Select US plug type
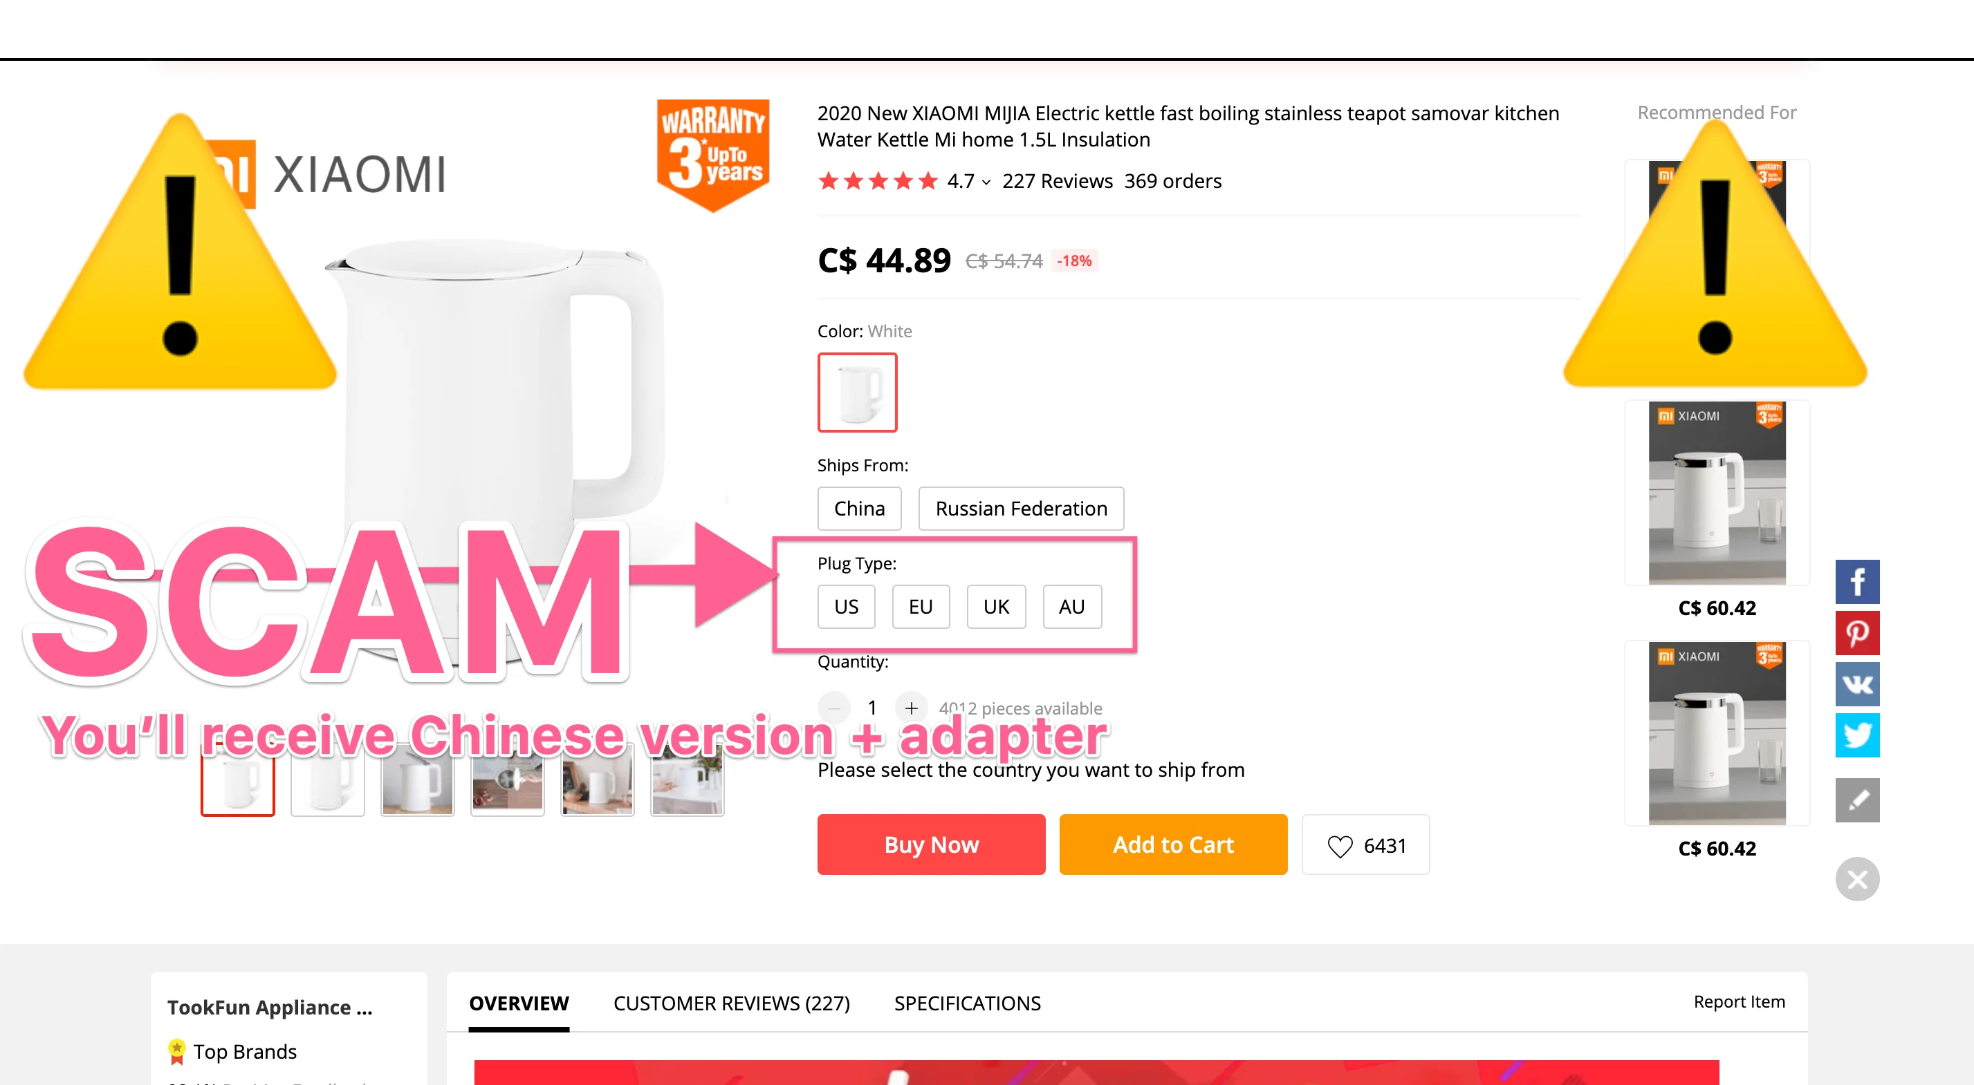The image size is (1974, 1085). (846, 607)
